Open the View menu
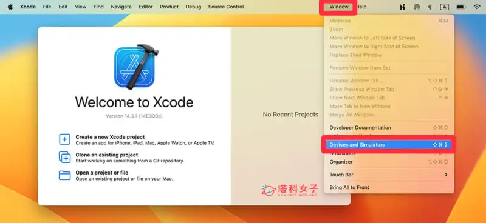Screen dimensions: 486x223 point(81,7)
